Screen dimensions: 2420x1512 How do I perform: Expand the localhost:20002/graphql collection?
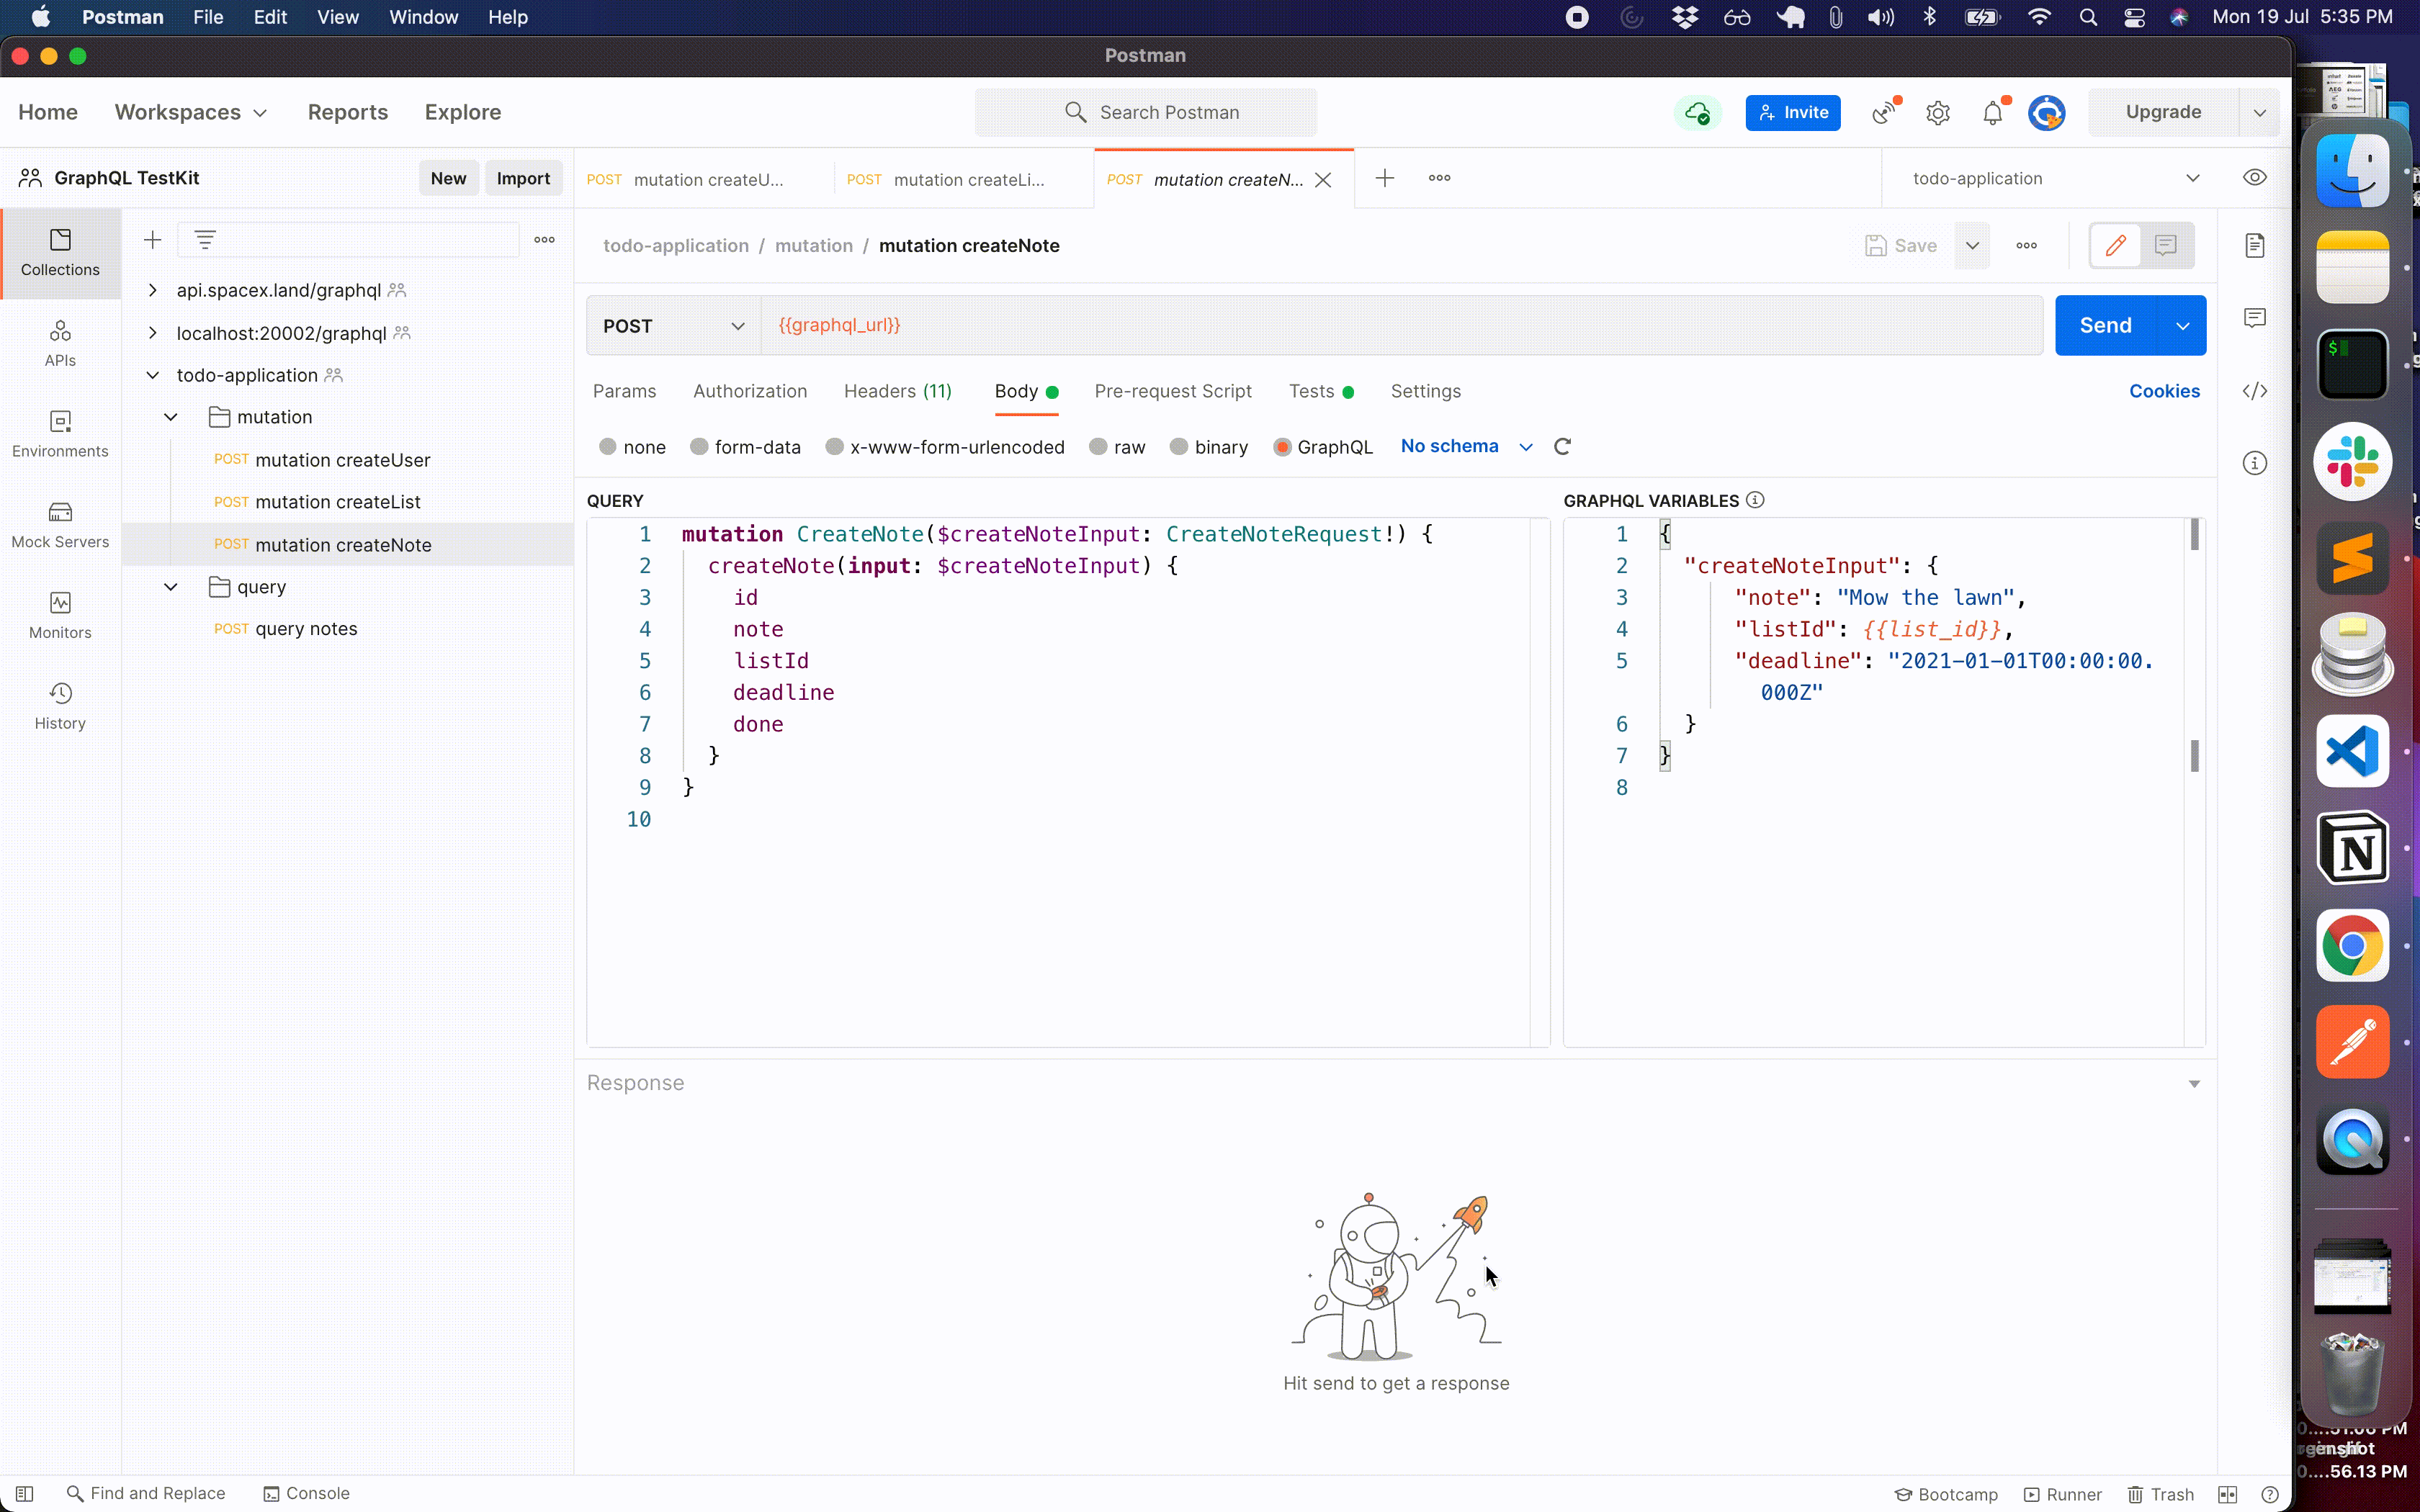[152, 333]
